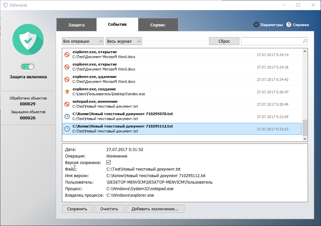321x226 pixels.
Task: Click the Сброс button
Action: click(x=224, y=41)
